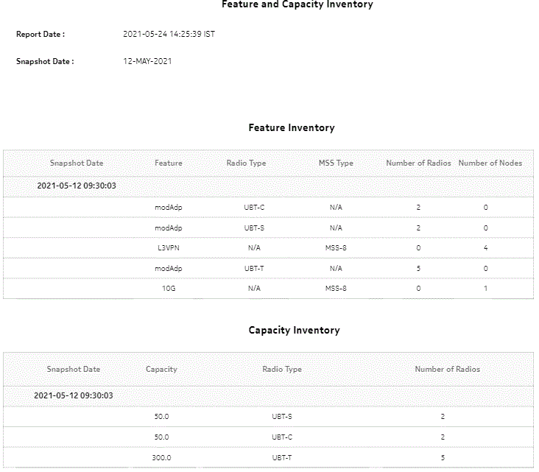Viewport: 539px width, 472px height.
Task: Click MSS-8 in the L3VPN row
Action: click(x=336, y=248)
